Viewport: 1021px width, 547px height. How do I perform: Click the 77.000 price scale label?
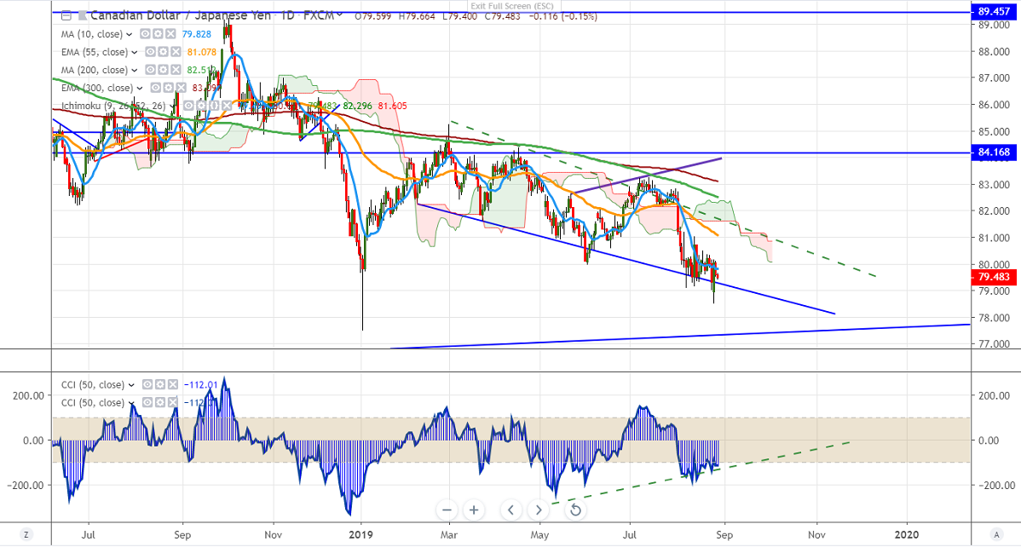994,344
